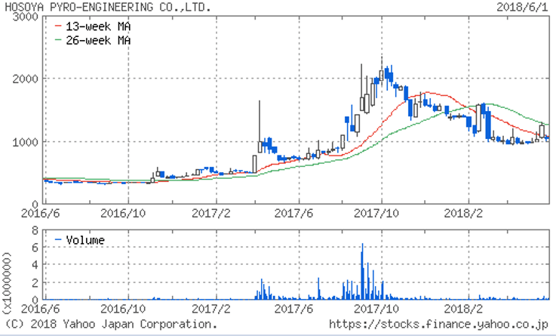This screenshot has height=336, width=556.
Task: Click the blue Volume legend marker
Action: (x=58, y=241)
